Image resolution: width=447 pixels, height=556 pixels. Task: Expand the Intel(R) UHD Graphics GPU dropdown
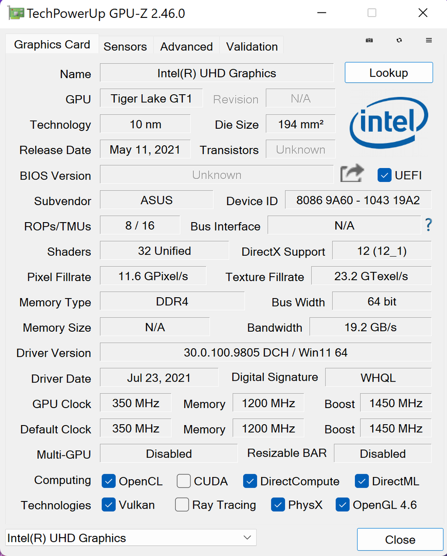click(131, 538)
